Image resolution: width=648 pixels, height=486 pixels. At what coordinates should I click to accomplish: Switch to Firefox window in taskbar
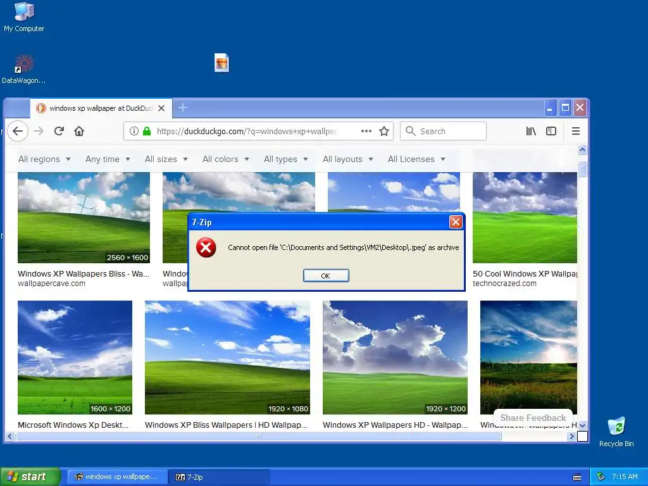117,477
